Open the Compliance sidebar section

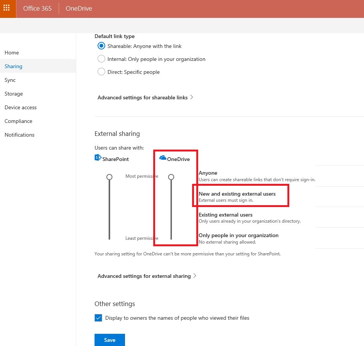pos(18,121)
